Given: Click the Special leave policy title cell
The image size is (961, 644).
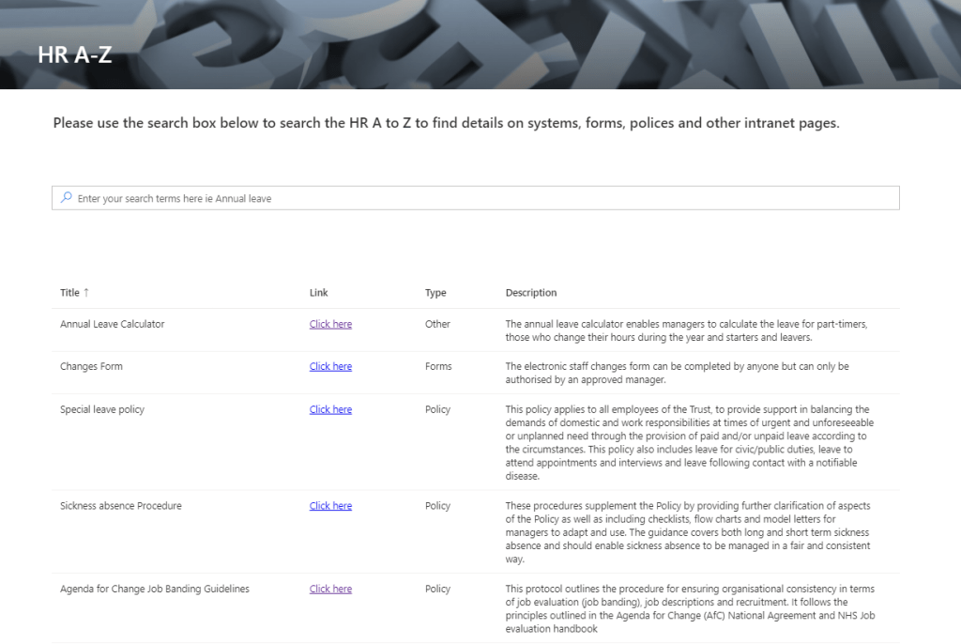Looking at the screenshot, I should [x=102, y=409].
